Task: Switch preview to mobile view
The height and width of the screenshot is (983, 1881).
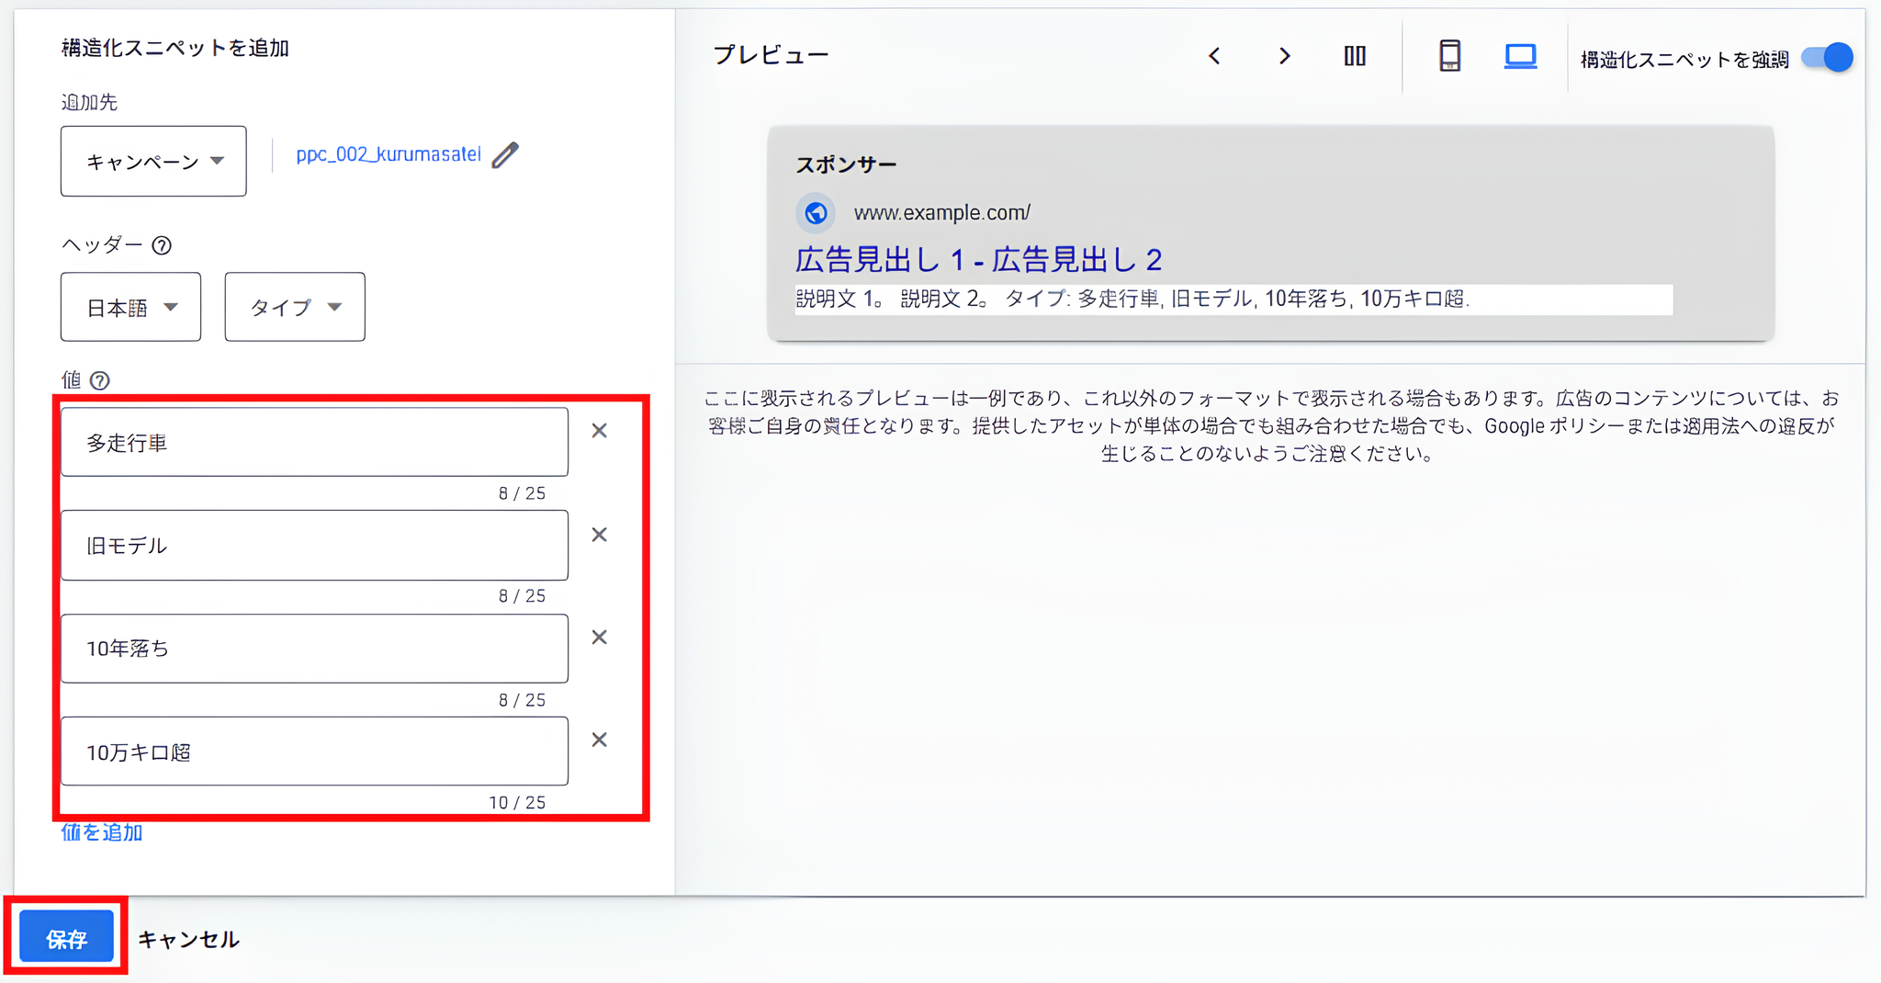Action: pos(1449,55)
